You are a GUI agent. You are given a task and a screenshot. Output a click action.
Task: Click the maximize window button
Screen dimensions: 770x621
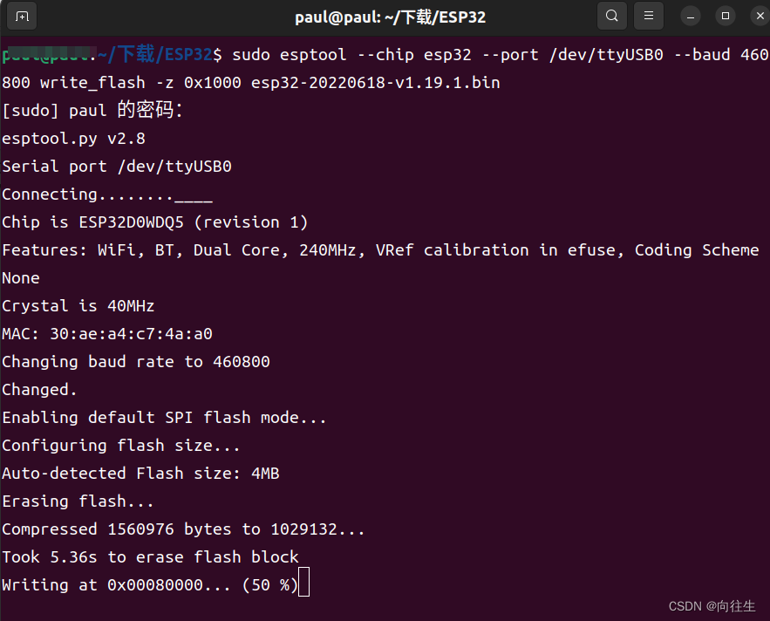click(x=725, y=16)
